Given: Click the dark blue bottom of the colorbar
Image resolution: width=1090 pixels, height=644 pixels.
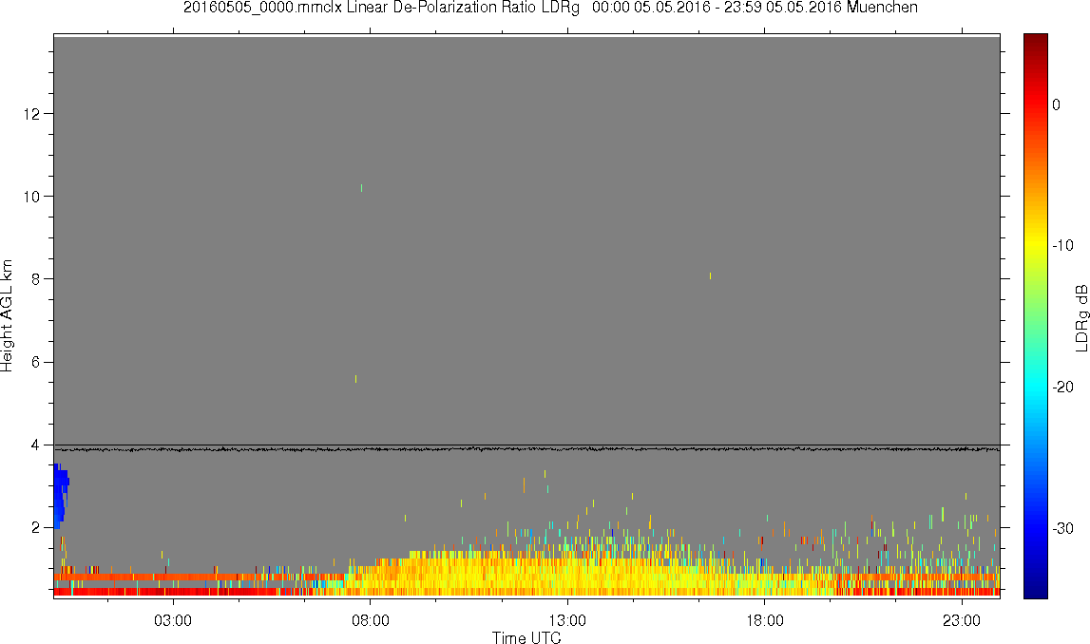Looking at the screenshot, I should tap(1035, 589).
